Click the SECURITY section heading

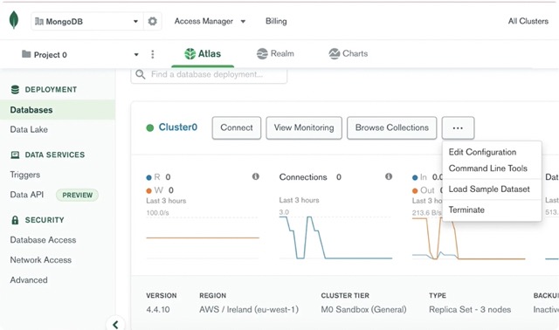pyautogui.click(x=45, y=220)
